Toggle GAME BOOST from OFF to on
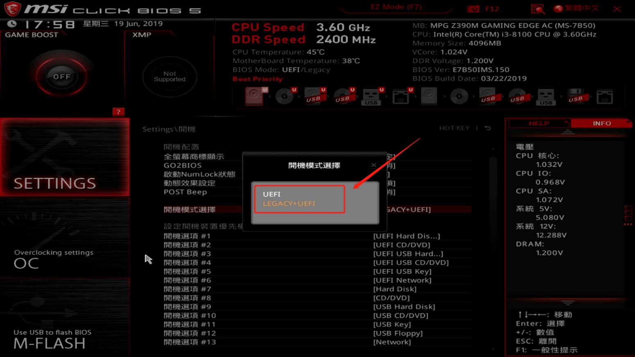 click(61, 76)
